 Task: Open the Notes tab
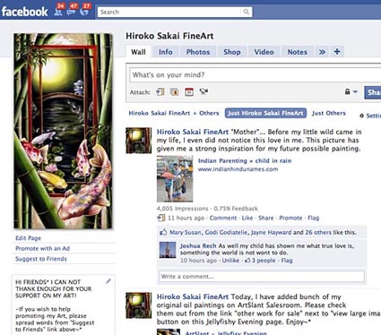[x=298, y=52]
